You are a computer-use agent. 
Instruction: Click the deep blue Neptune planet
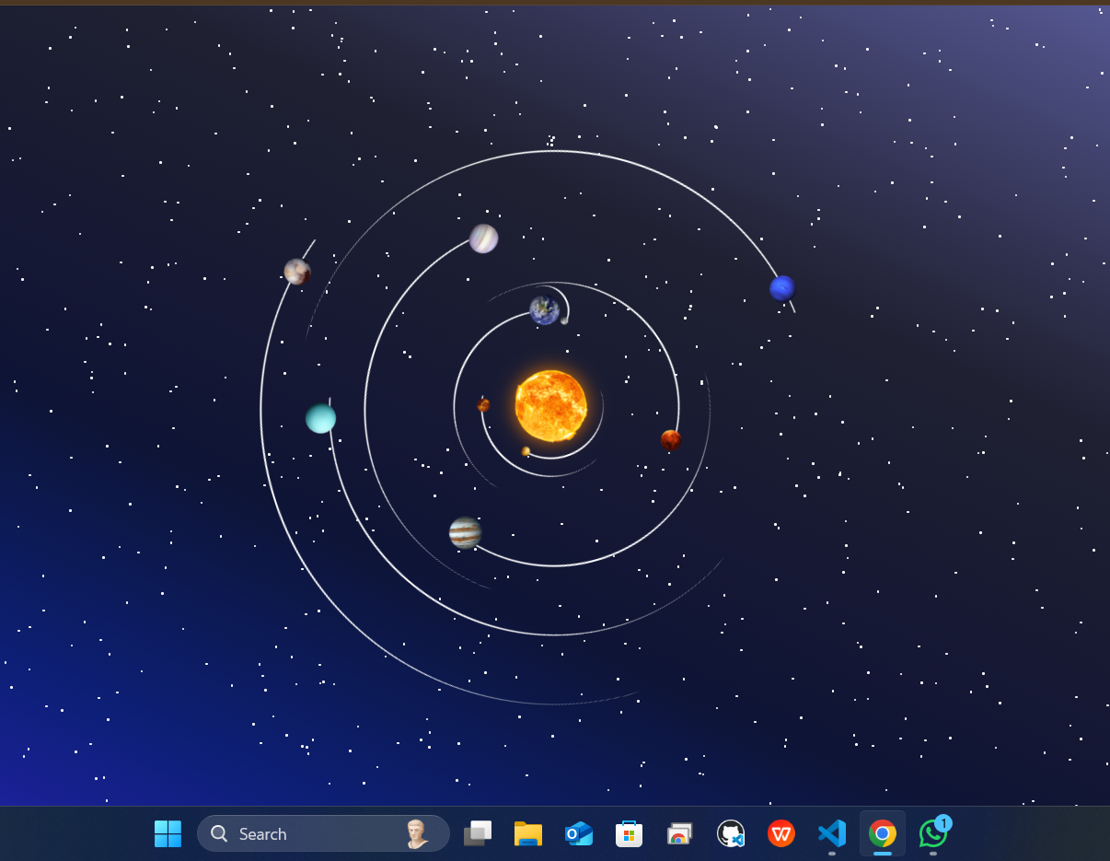[x=781, y=288]
